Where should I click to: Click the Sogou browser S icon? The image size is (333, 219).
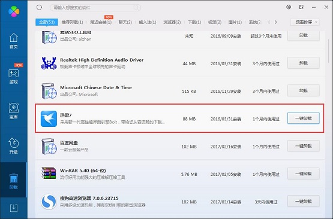[49, 202]
